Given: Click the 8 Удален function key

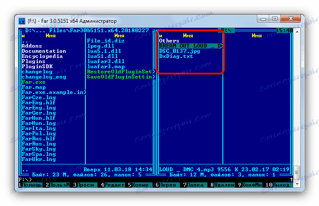Looking at the screenshot, I should [x=222, y=185].
